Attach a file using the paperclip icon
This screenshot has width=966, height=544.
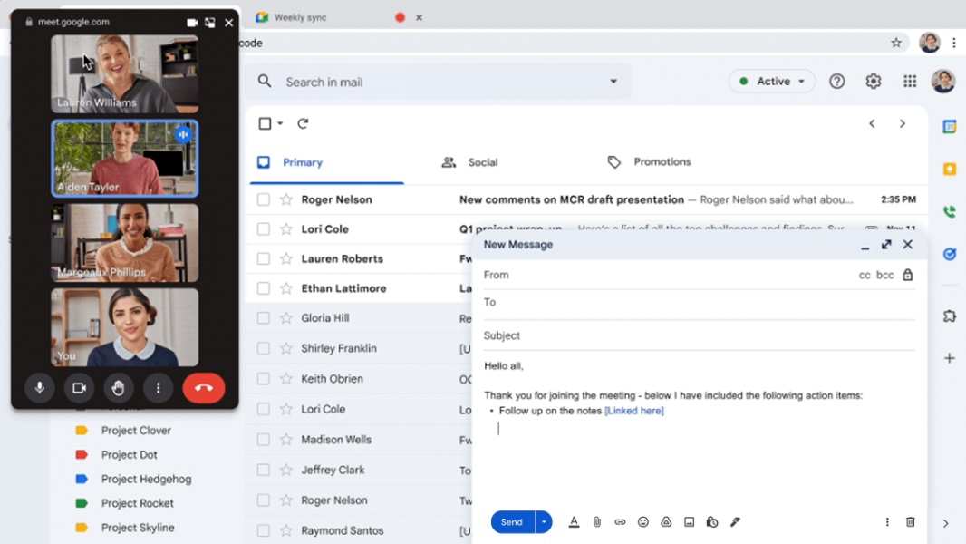(597, 522)
